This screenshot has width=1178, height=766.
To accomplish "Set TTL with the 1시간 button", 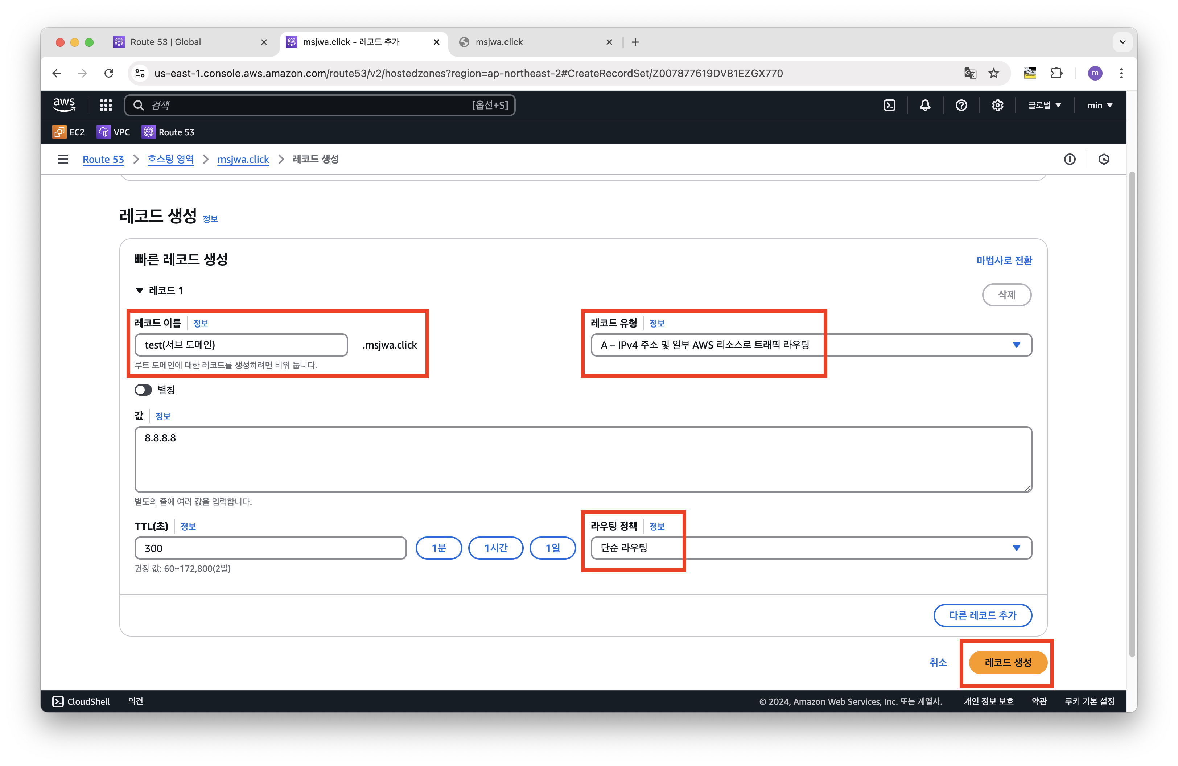I will pyautogui.click(x=495, y=548).
